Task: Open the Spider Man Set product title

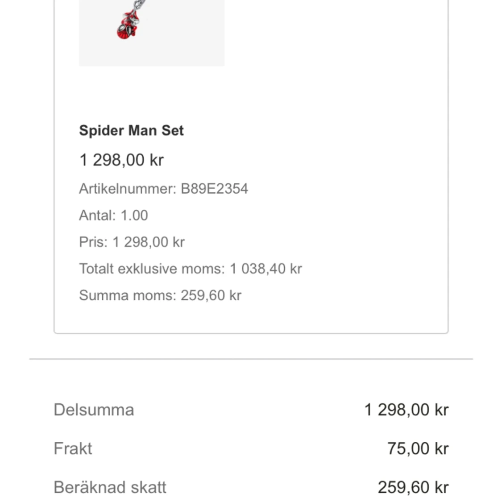Action: click(131, 130)
